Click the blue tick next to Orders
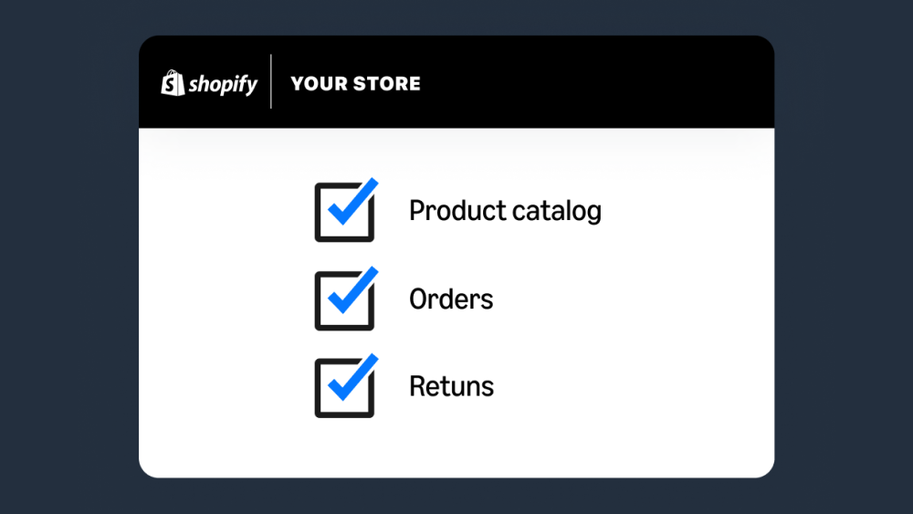The width and height of the screenshot is (913, 514). 352,289
